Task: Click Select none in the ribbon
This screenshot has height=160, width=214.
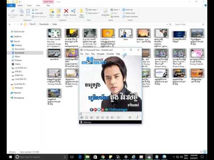Action: pyautogui.click(x=129, y=13)
